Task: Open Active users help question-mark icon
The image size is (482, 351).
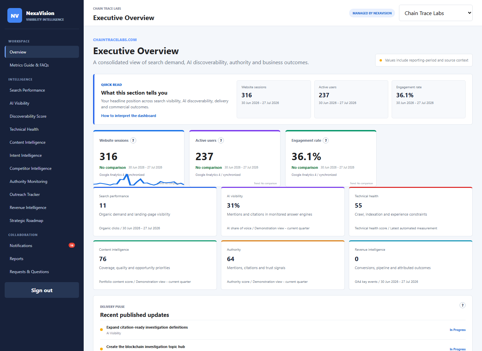Action: (221, 140)
